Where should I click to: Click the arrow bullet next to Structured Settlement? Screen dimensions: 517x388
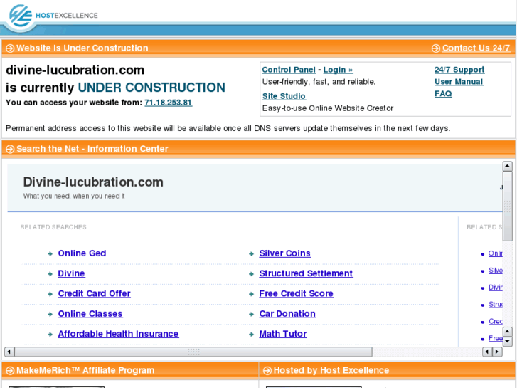pos(251,274)
